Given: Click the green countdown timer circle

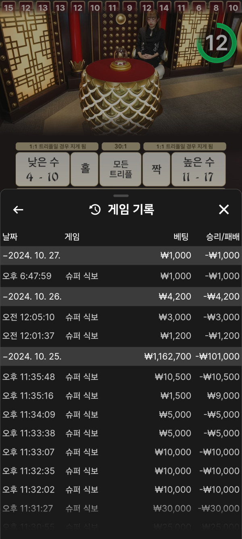Looking at the screenshot, I should 216,43.
